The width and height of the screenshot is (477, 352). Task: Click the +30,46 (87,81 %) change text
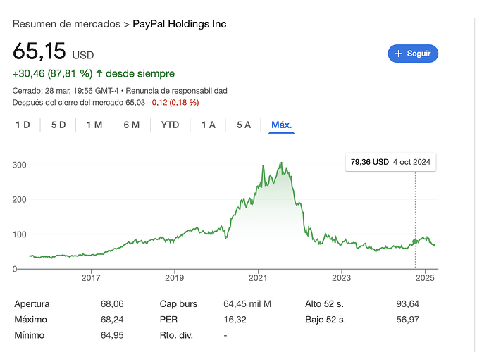[52, 73]
